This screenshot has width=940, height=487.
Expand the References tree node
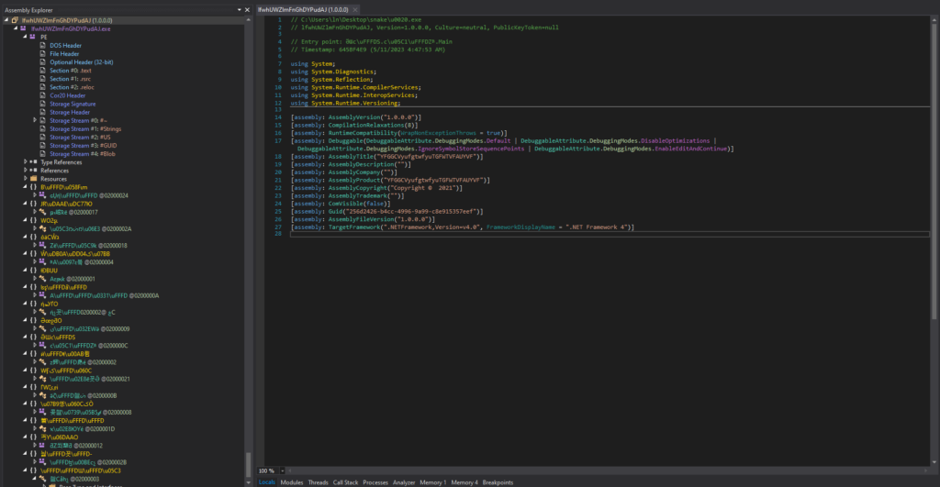pos(26,170)
